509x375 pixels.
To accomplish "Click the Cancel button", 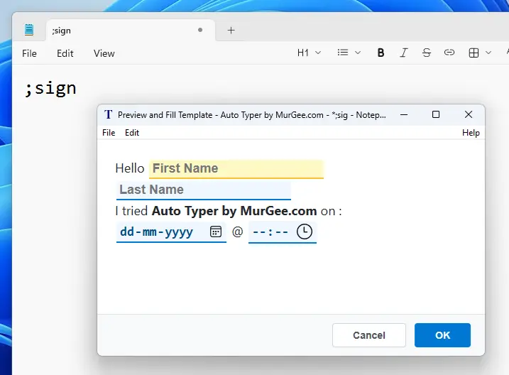I will click(368, 335).
